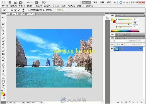Click the New Selection mode icon
The height and width of the screenshot is (104, 146).
[x=12, y=10]
